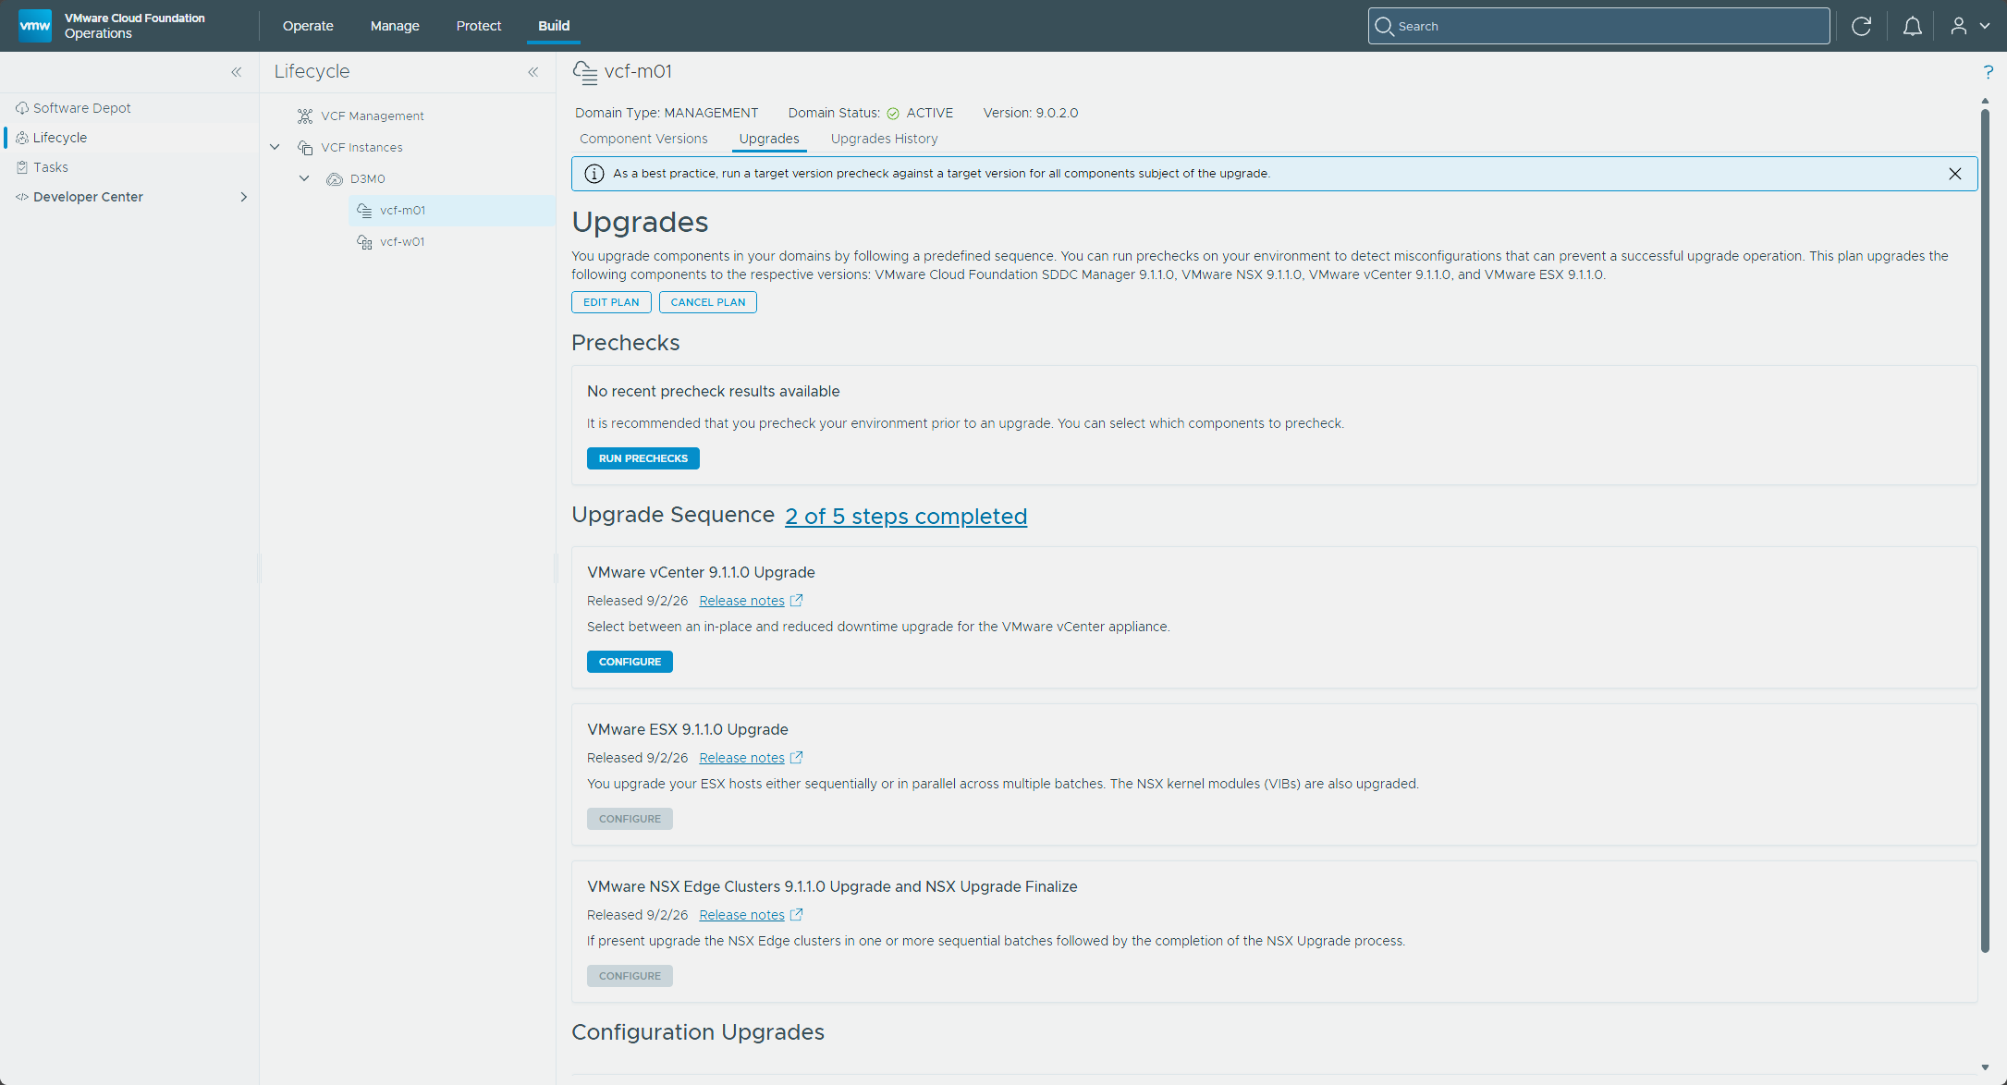
Task: Open NSX Edge Clusters Release notes link
Action: click(741, 915)
